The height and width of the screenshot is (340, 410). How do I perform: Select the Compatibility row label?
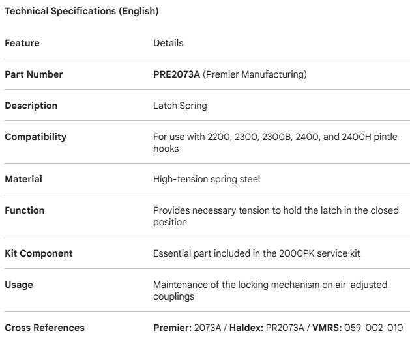click(x=36, y=137)
